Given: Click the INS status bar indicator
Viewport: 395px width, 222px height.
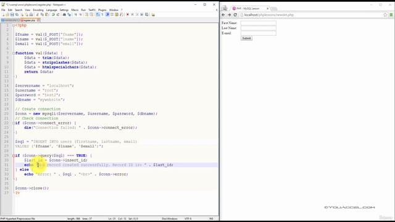Looking at the screenshot, I should click(x=211, y=219).
